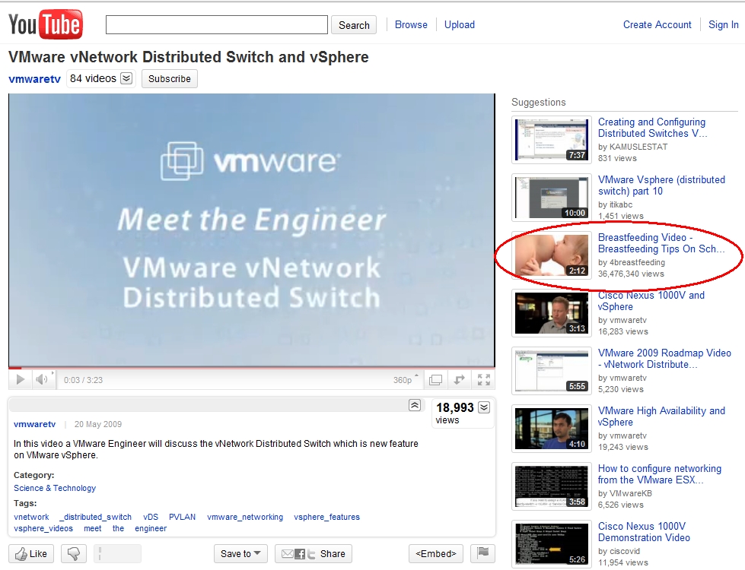
Task: Open How to configure networking thumbnail
Action: 552,486
